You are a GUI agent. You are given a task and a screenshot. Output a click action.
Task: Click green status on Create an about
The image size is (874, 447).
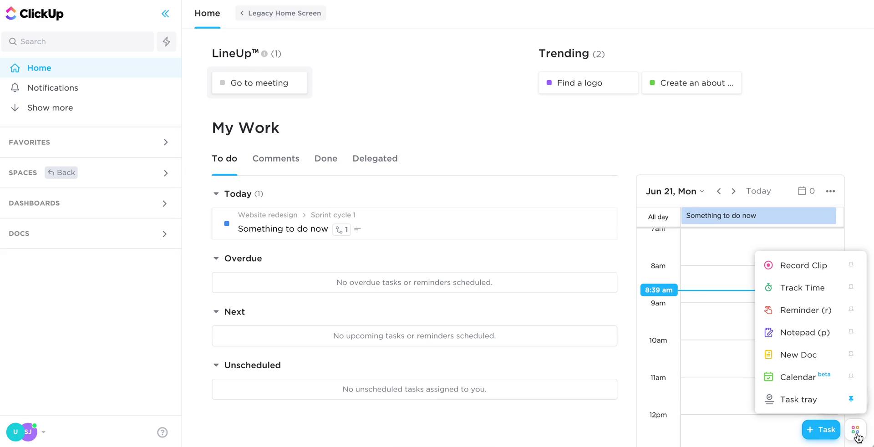coord(652,83)
